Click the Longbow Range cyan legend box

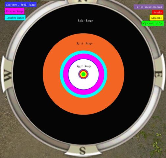(x=15, y=18)
